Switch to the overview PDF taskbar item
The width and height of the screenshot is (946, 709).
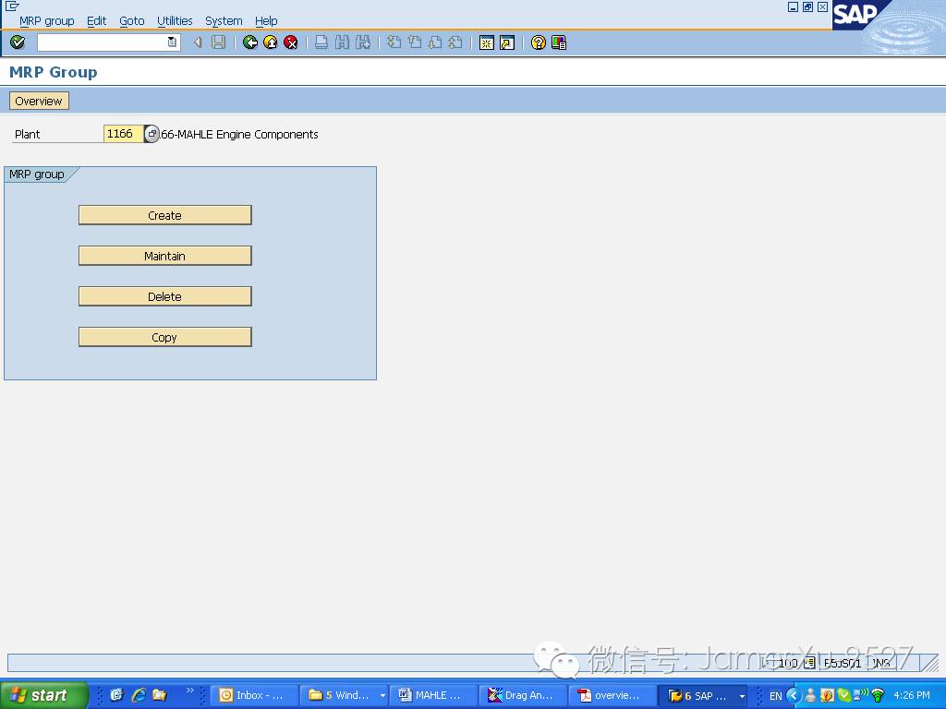[612, 695]
